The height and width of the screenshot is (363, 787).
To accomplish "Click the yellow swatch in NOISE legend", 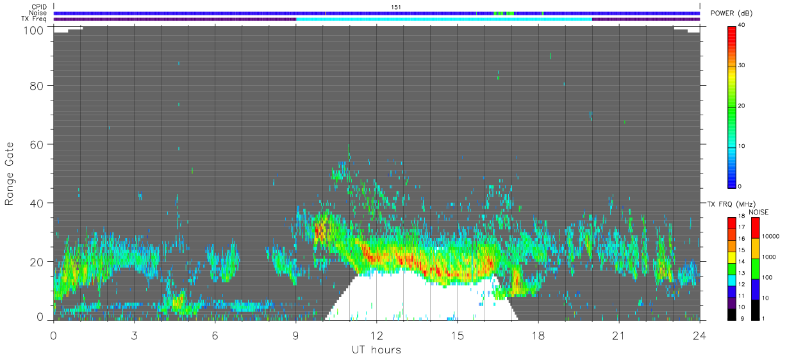I will [x=756, y=248].
